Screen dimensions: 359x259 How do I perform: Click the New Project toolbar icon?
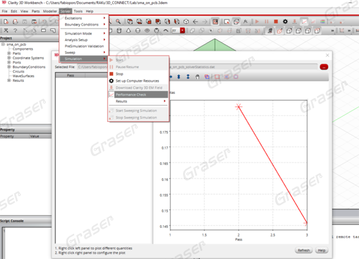click(x=6, y=22)
